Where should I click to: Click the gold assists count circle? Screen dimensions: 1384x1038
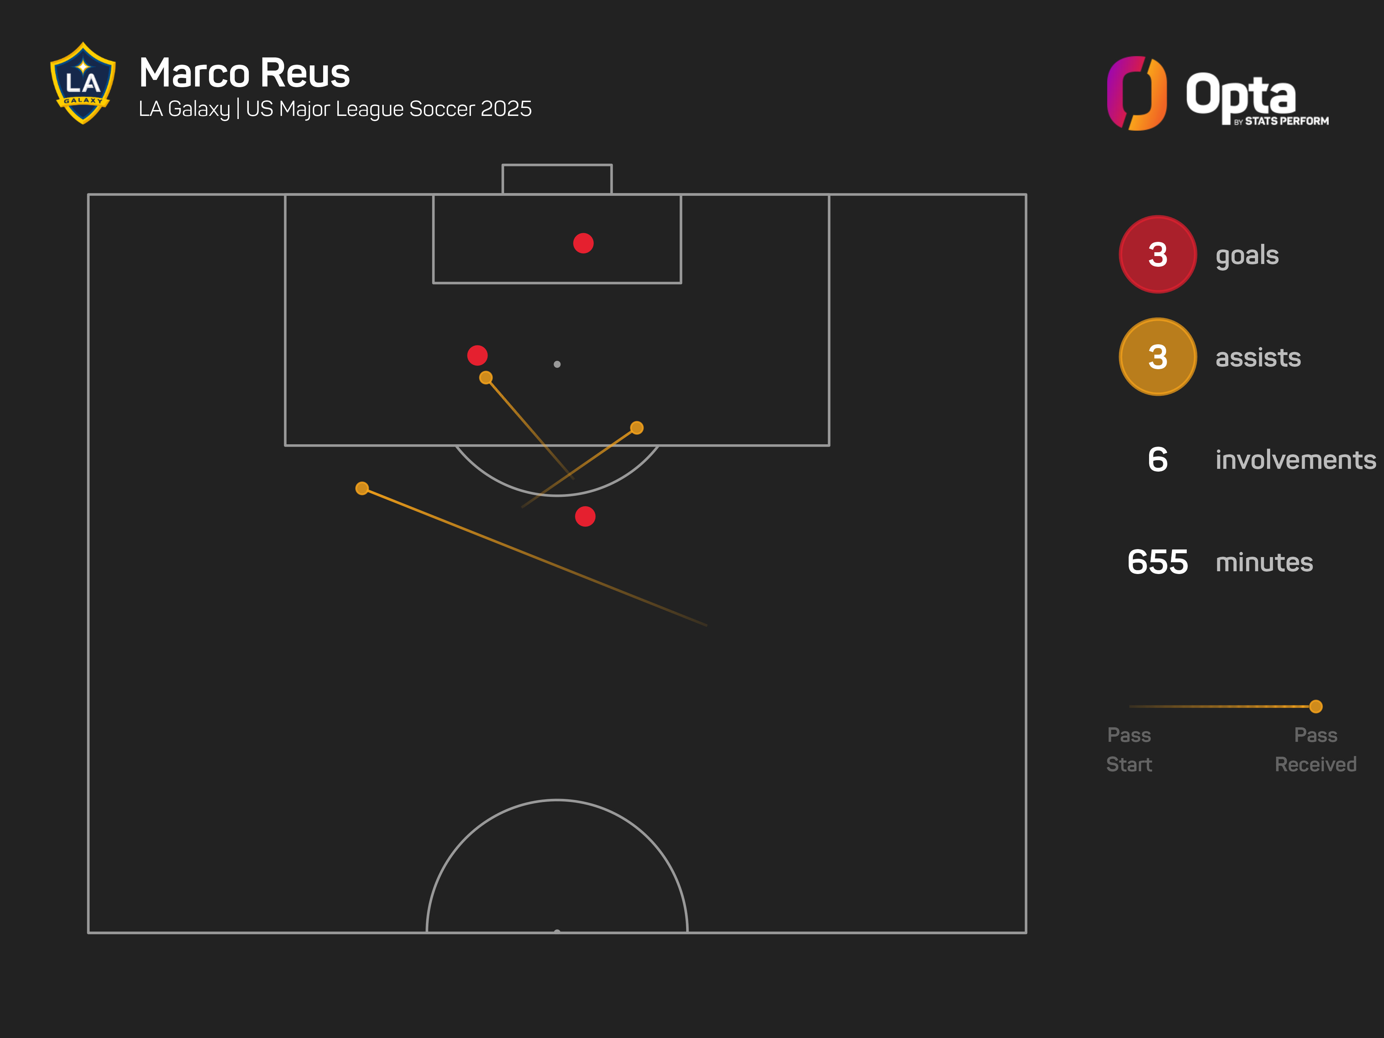tap(1157, 357)
